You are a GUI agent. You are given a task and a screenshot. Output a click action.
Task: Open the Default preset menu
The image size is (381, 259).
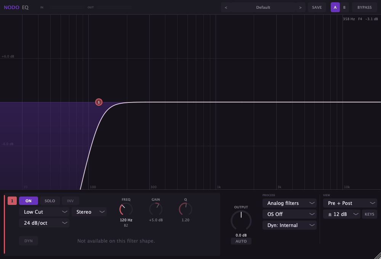pos(263,7)
